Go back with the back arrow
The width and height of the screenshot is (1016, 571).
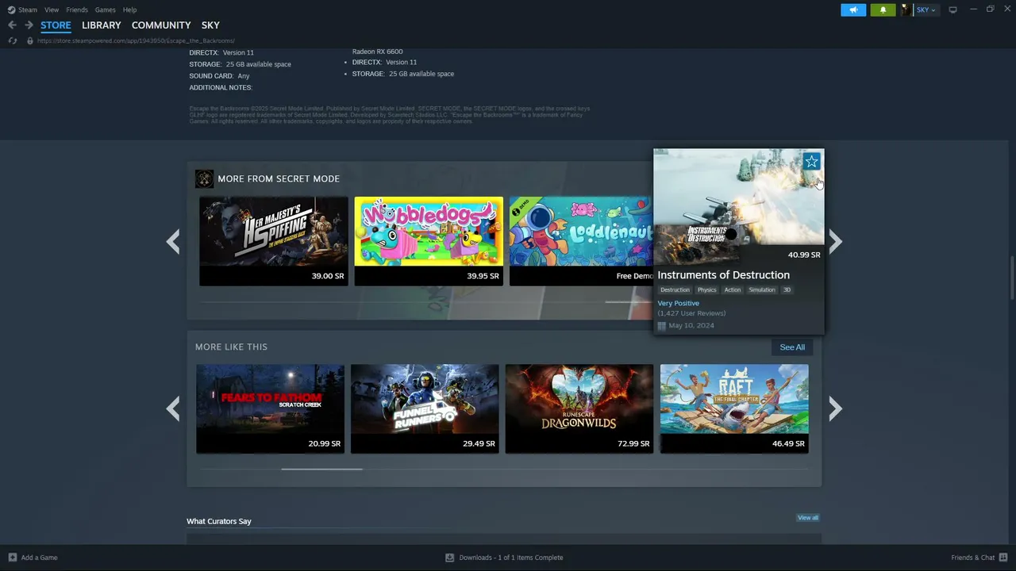click(12, 25)
